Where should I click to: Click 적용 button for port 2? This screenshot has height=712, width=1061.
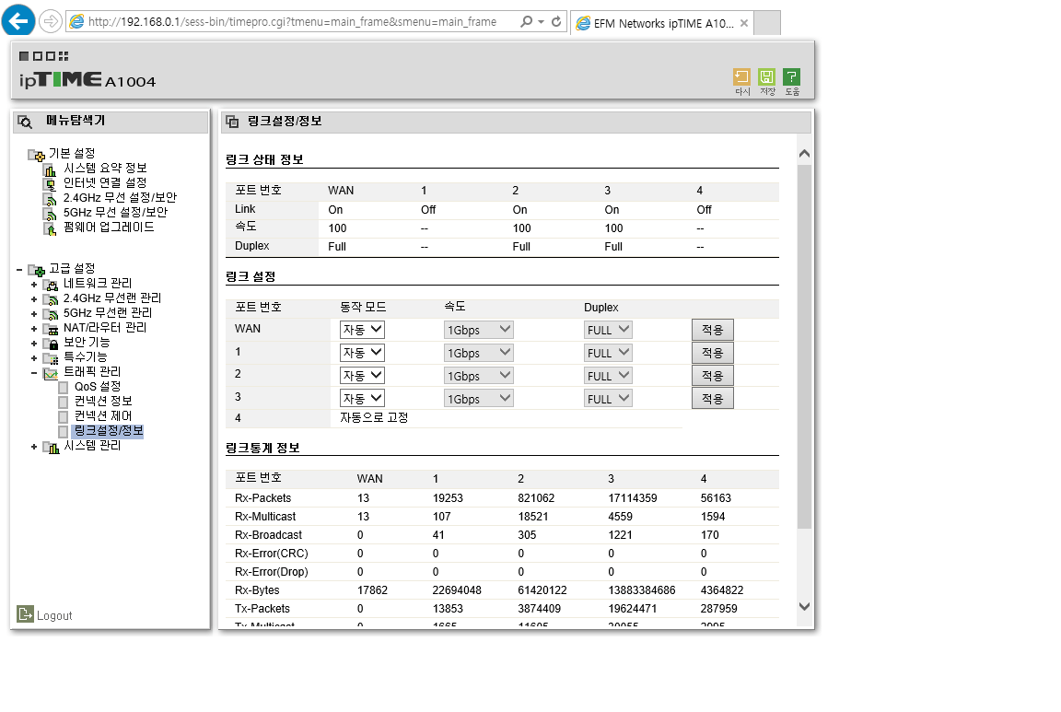click(x=713, y=376)
